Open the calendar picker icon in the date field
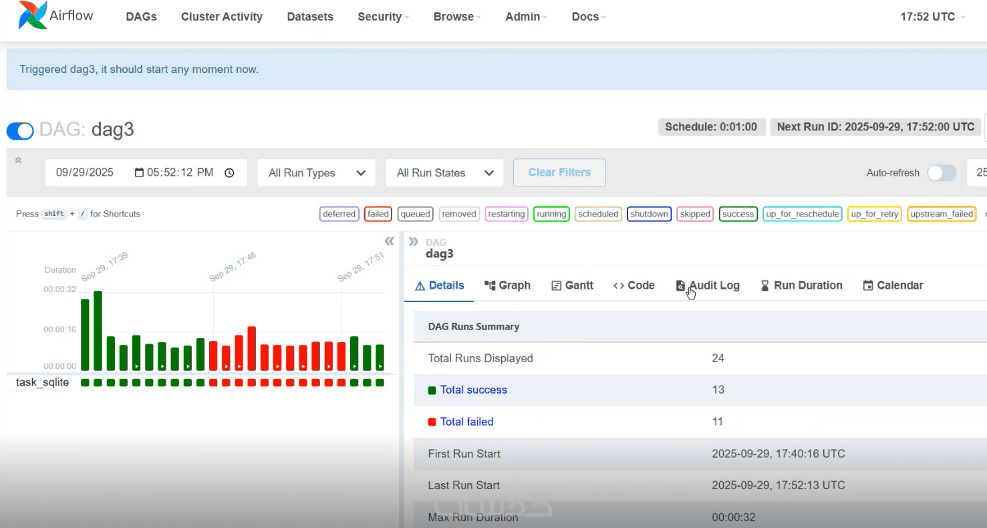The height and width of the screenshot is (528, 987). (139, 172)
